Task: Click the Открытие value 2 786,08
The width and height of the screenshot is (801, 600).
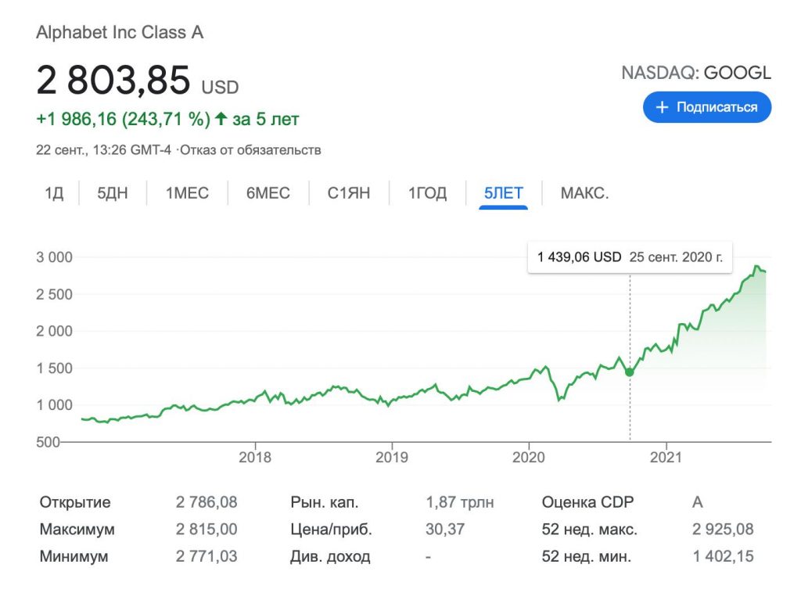Action: (207, 502)
